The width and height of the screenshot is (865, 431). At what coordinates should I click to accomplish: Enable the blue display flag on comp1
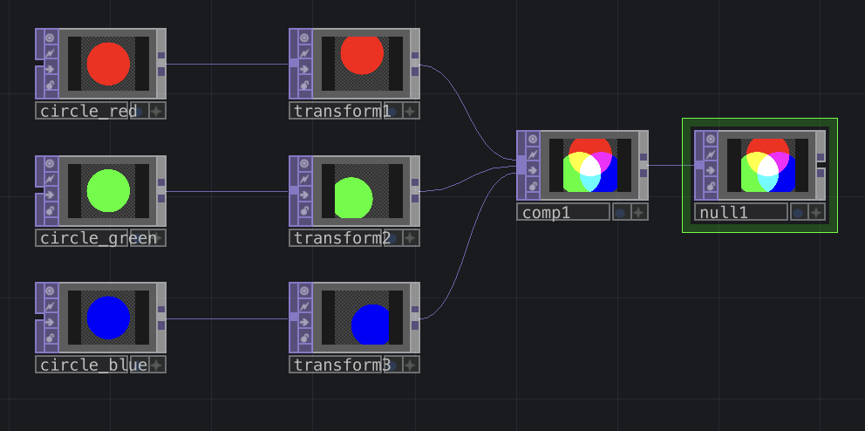click(621, 212)
